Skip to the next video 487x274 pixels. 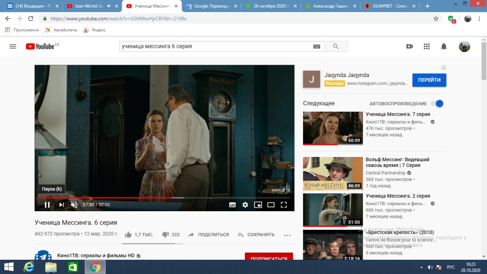pyautogui.click(x=61, y=205)
